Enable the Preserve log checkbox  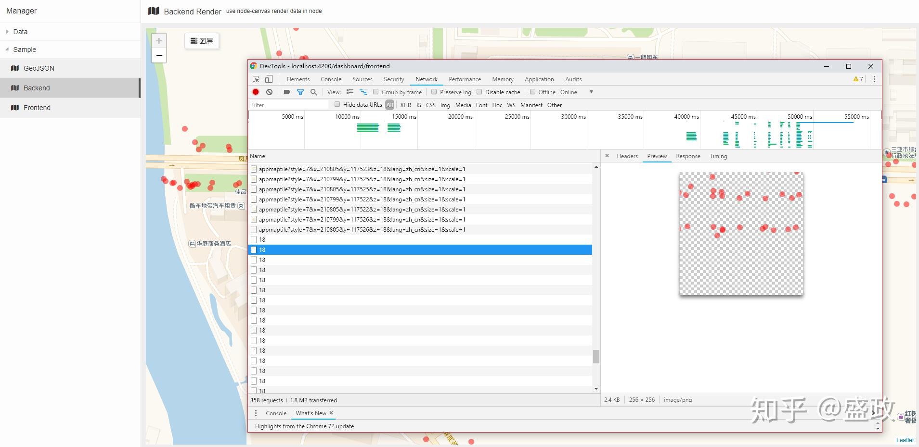coord(434,92)
